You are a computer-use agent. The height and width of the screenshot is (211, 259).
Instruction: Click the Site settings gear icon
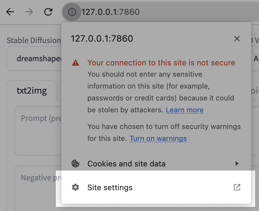tap(75, 187)
